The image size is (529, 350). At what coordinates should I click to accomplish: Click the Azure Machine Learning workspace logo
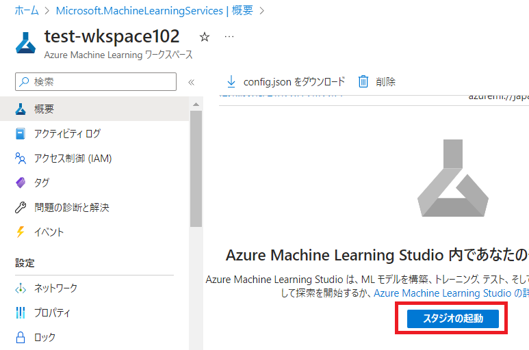pyautogui.click(x=25, y=43)
